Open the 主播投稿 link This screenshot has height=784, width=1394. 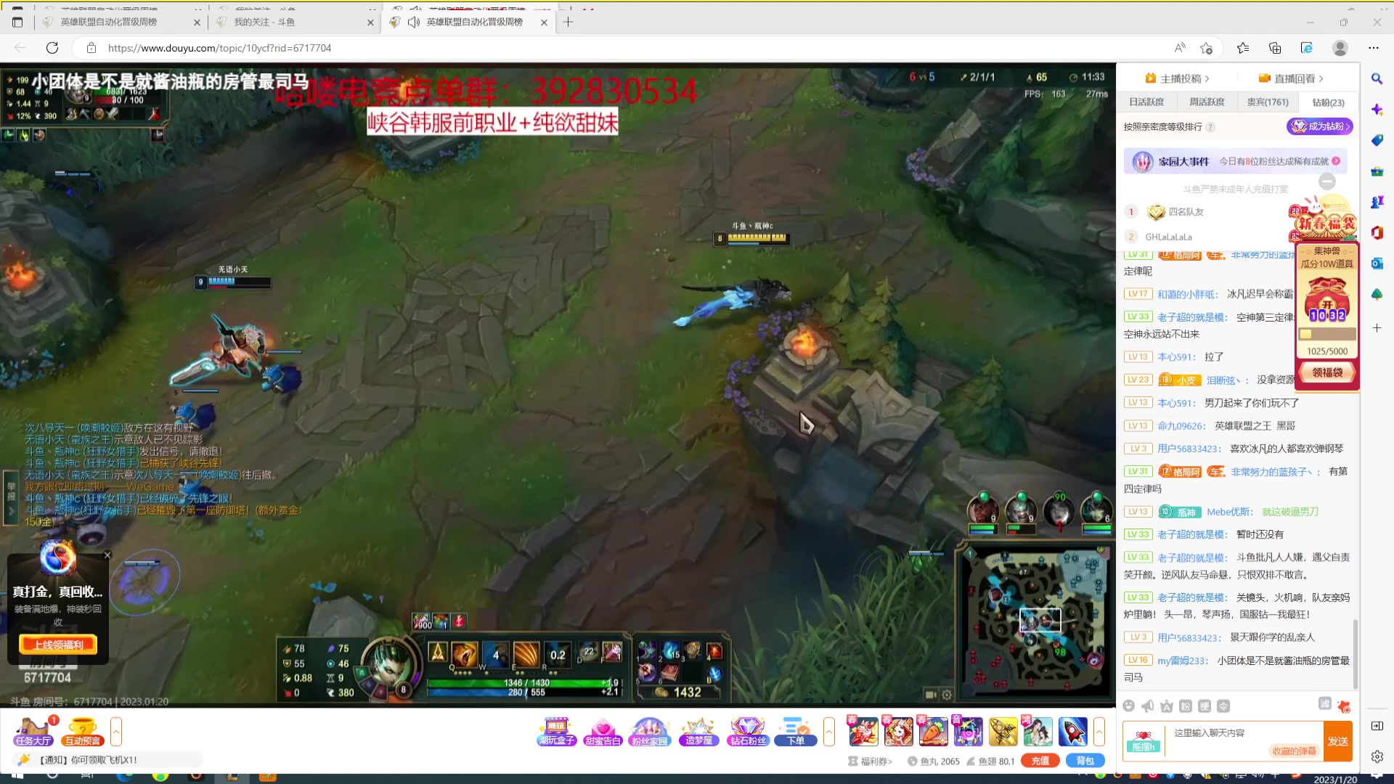[1177, 78]
